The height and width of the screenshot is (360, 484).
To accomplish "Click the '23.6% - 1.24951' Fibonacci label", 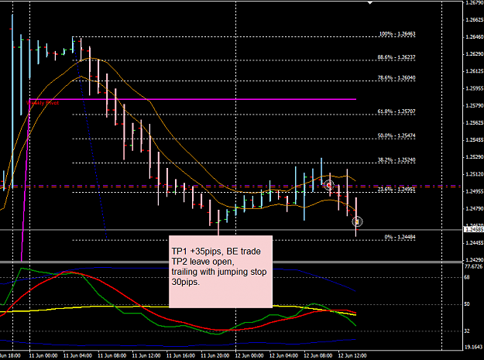I will pos(396,189).
